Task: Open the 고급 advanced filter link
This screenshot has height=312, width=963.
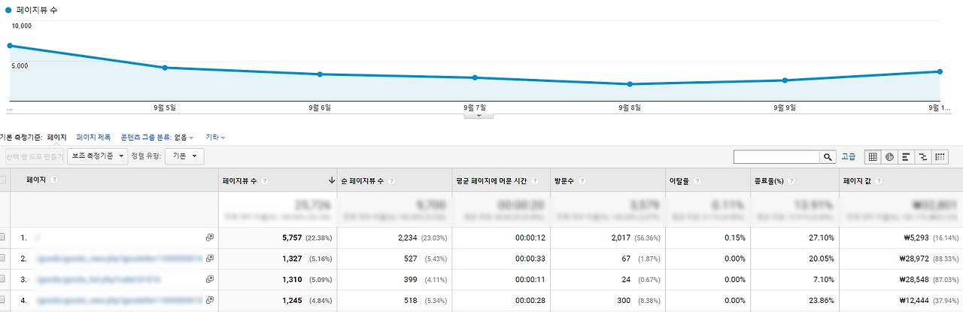Action: pos(848,156)
